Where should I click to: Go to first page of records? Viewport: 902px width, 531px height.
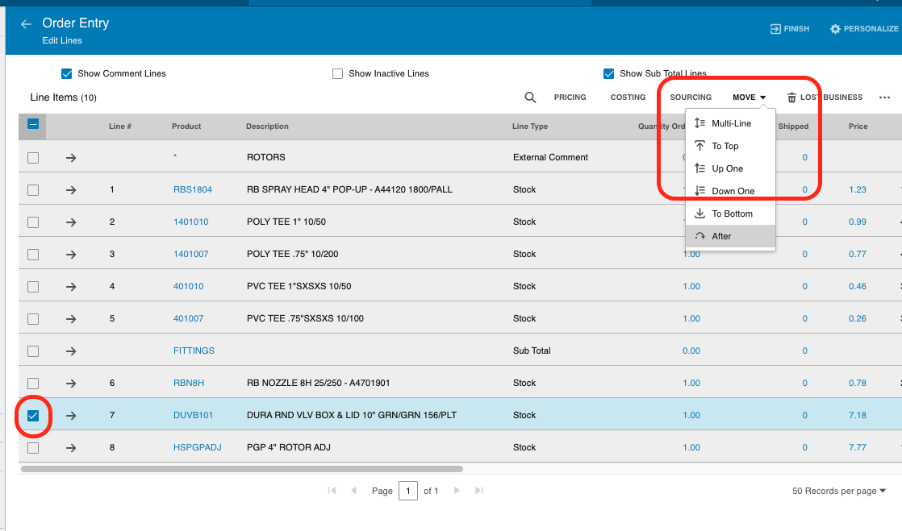pos(332,490)
